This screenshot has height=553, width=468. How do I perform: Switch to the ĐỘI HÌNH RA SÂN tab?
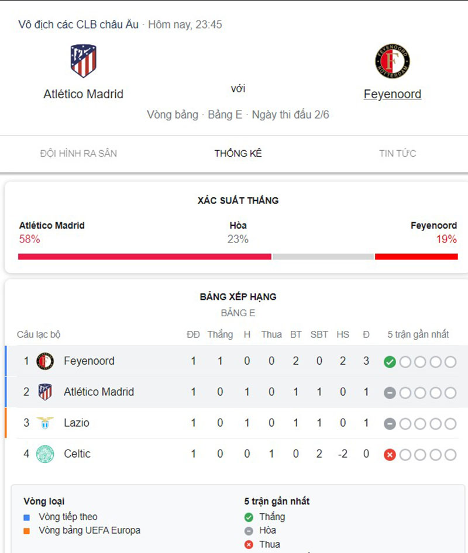(78, 153)
